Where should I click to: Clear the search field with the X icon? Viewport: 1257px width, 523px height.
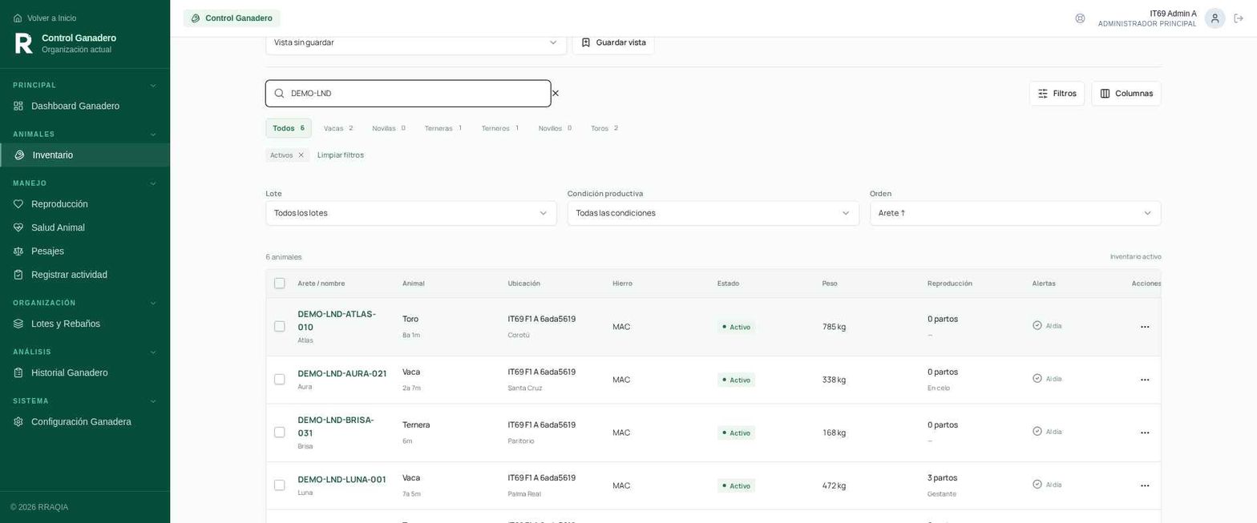(x=556, y=94)
